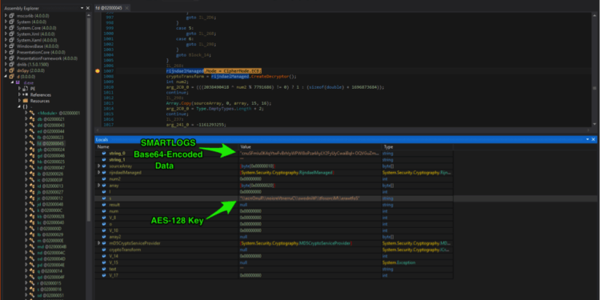Click the class icon for fd @02000045
Viewport: 600px width, 300px height.
33,143
